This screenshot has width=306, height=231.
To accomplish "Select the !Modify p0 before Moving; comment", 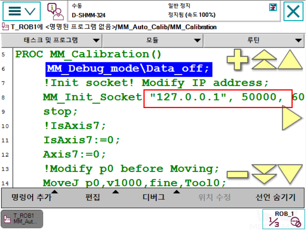I will [x=131, y=169].
